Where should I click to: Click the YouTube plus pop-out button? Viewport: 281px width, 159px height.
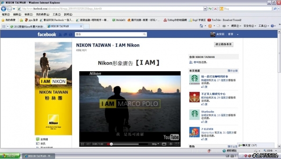[171, 144]
